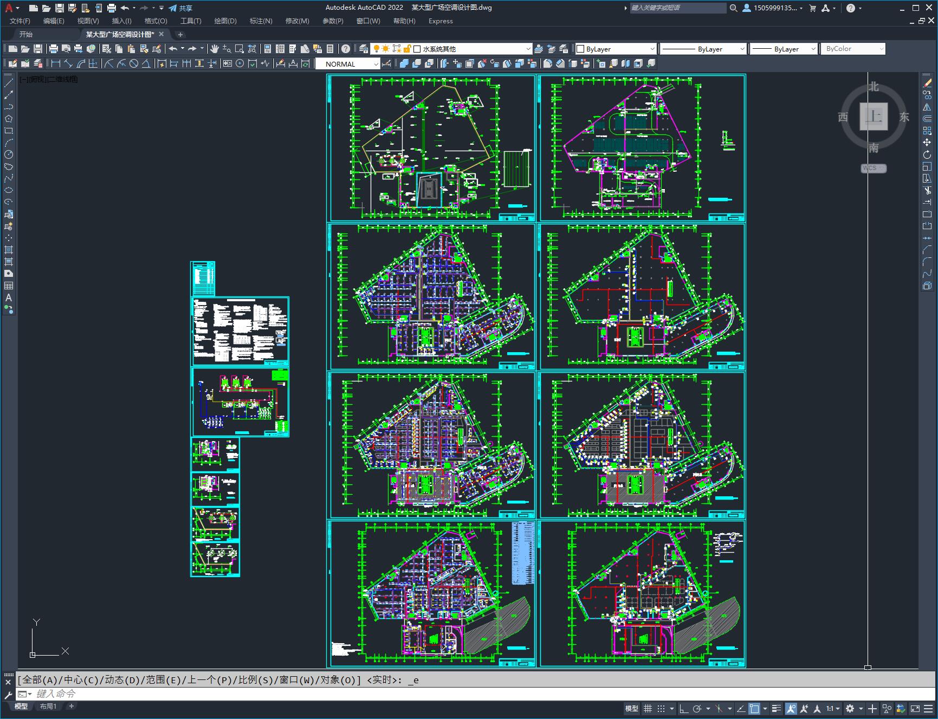Select the Rectangle draw tool

point(9,131)
